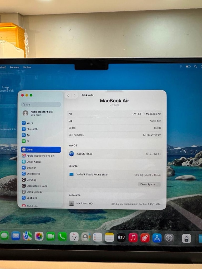Click the Apple M2 chip value

(155, 121)
